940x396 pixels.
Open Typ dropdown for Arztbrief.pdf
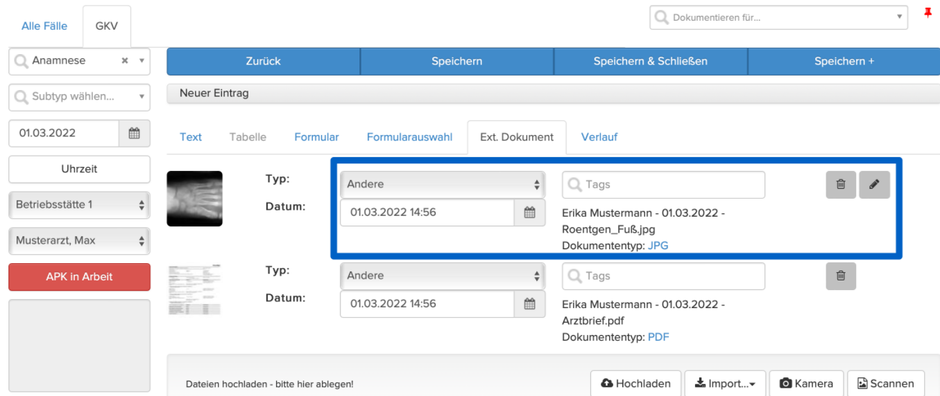tap(443, 276)
